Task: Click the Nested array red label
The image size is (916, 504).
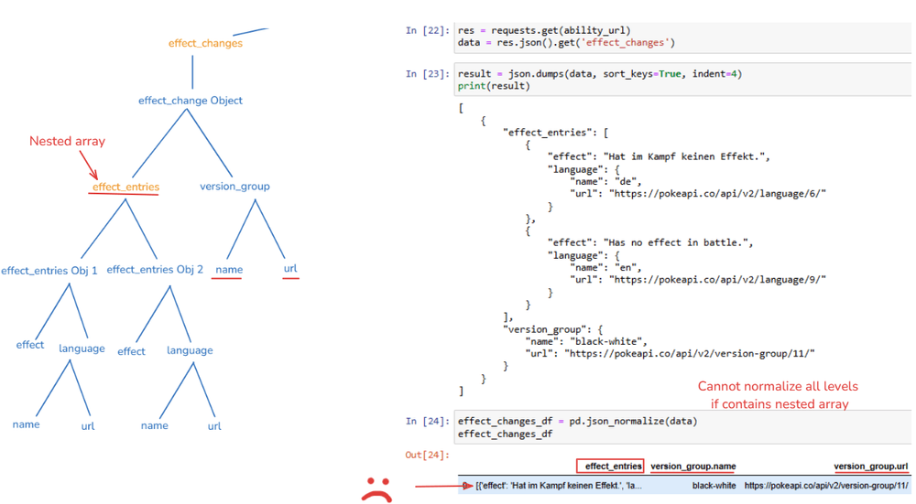Action: [67, 141]
